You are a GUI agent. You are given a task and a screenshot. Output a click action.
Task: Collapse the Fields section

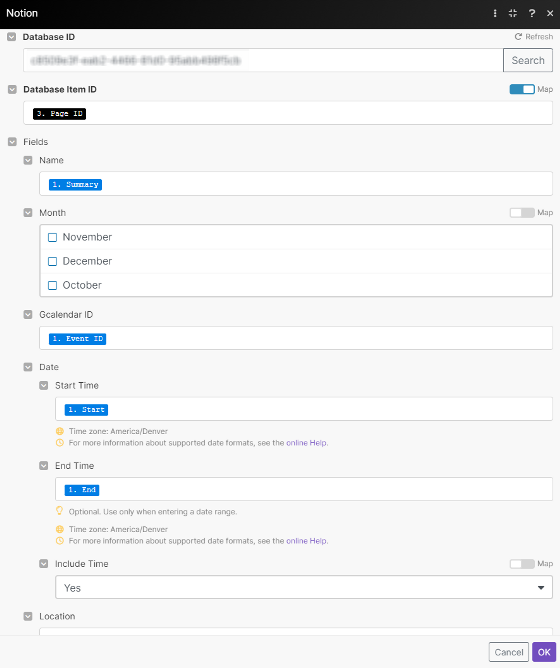(12, 142)
